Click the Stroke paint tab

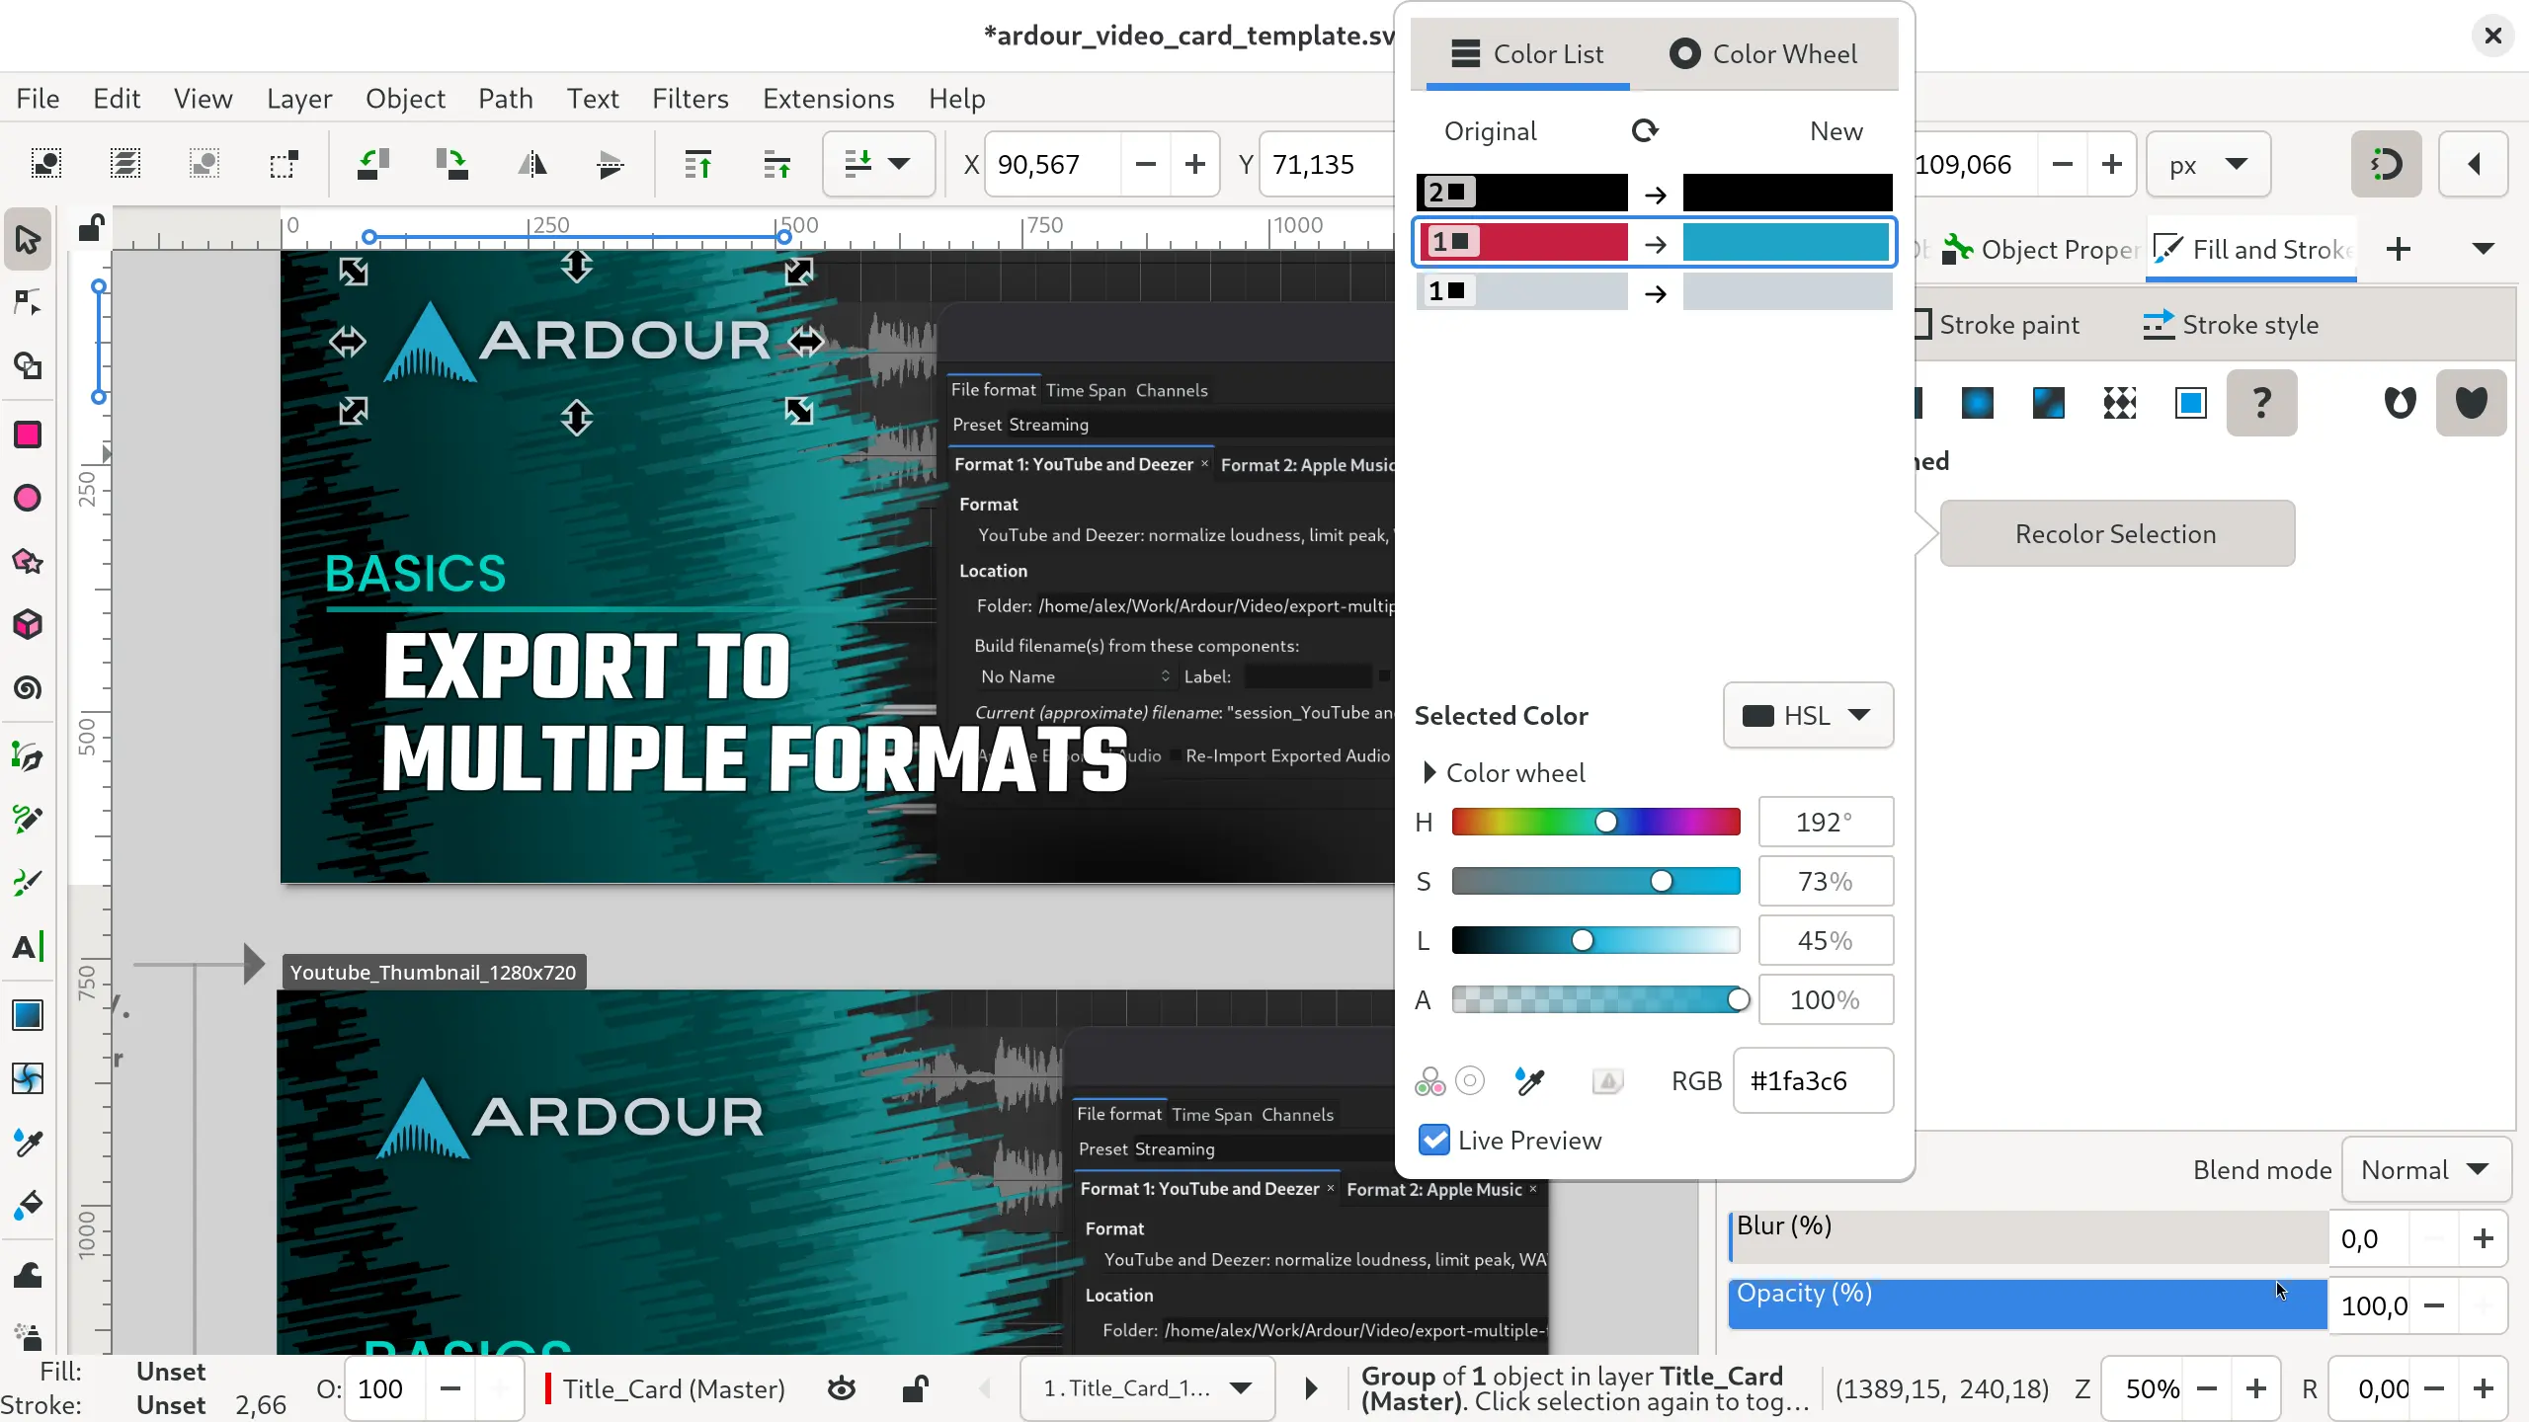(x=1998, y=325)
